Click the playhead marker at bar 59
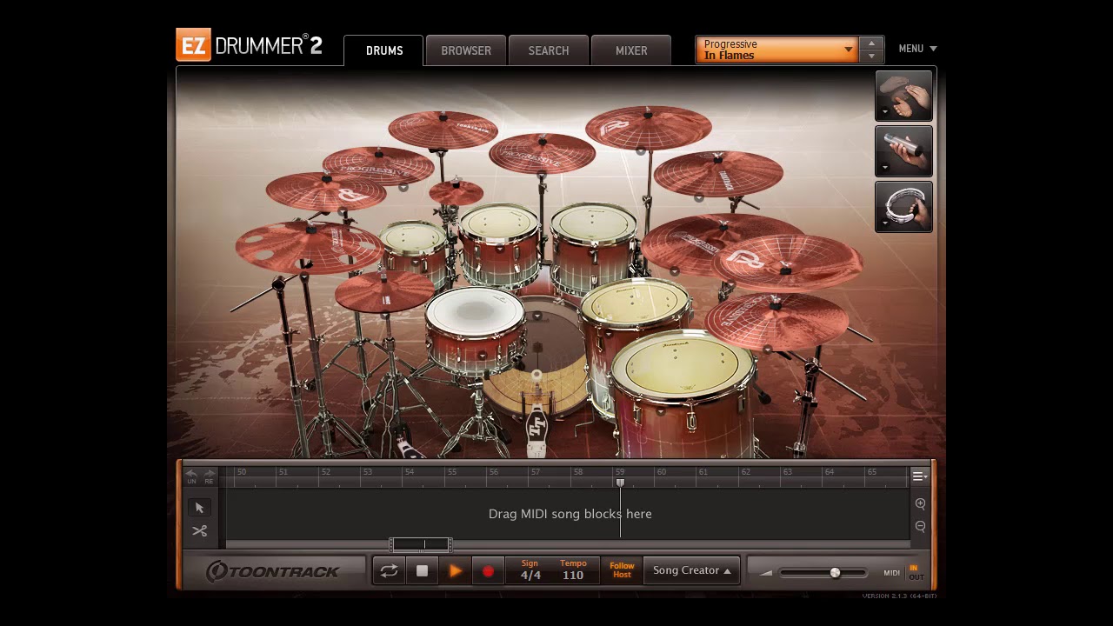 click(x=620, y=483)
